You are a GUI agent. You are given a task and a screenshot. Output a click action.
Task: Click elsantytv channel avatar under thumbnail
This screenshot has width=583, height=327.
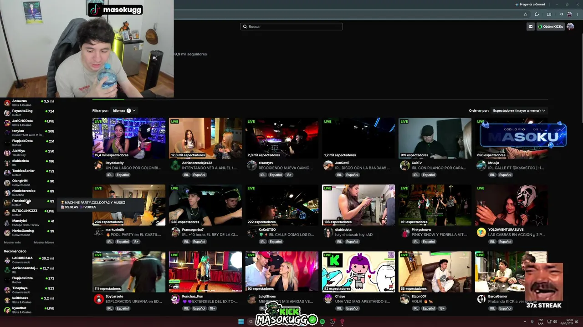pyautogui.click(x=251, y=165)
